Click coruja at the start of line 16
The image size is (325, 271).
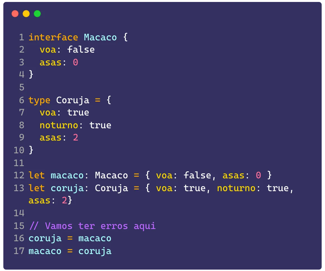click(45, 239)
